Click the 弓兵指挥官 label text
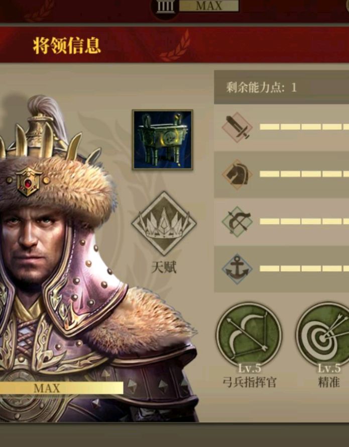This screenshot has height=447, width=349. pos(250,382)
